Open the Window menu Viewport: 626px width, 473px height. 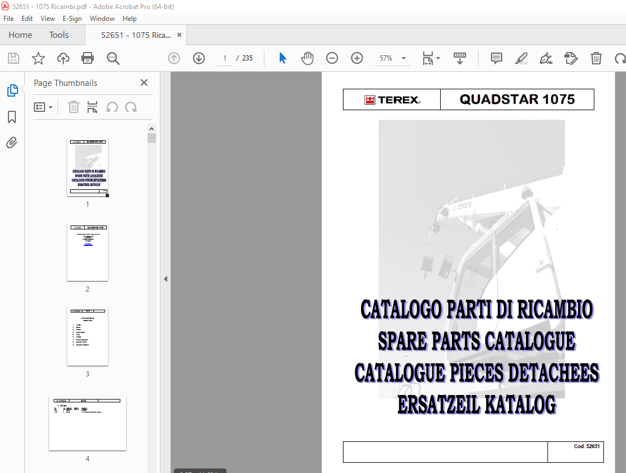tap(102, 19)
